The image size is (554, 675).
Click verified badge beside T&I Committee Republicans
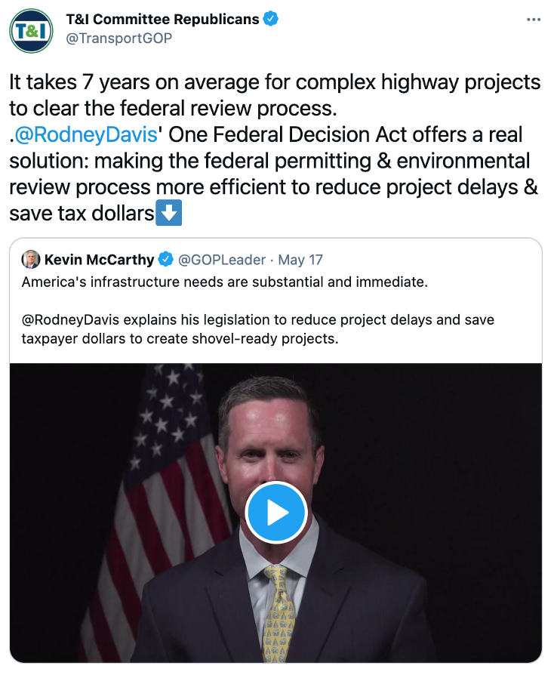tap(270, 19)
